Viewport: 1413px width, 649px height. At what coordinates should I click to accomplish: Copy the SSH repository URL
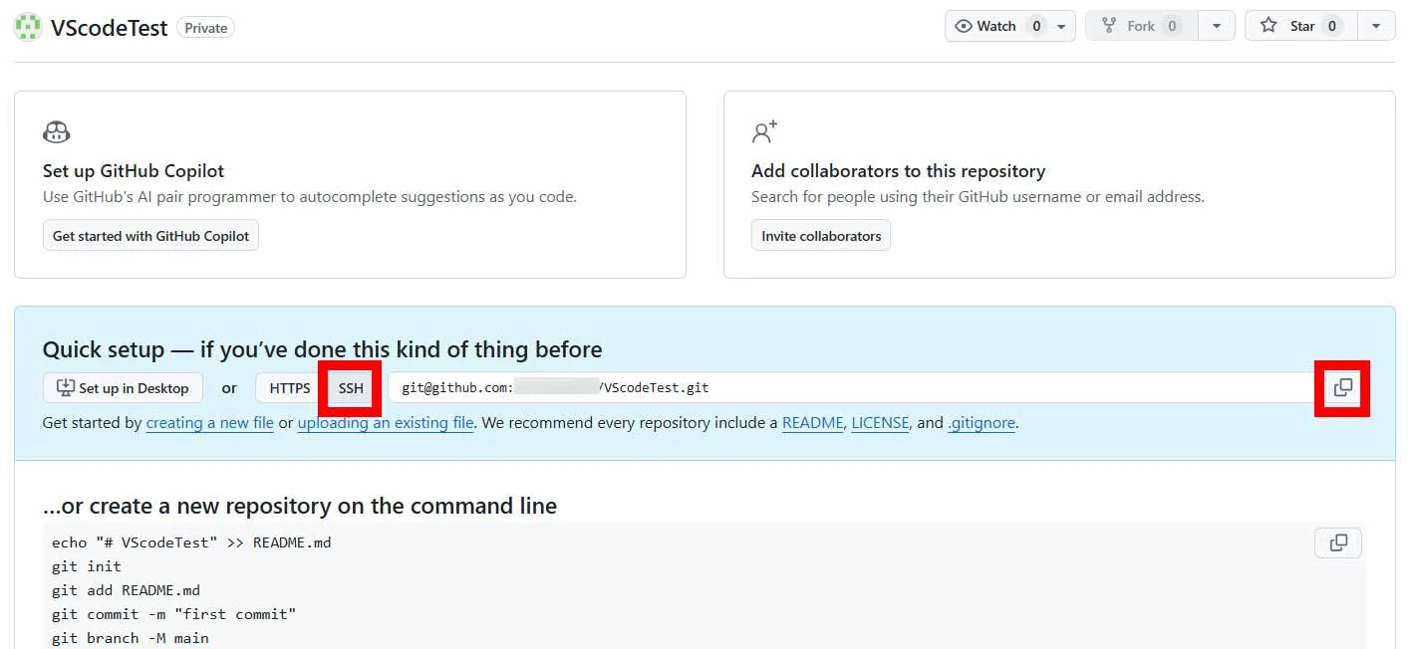tap(1342, 387)
